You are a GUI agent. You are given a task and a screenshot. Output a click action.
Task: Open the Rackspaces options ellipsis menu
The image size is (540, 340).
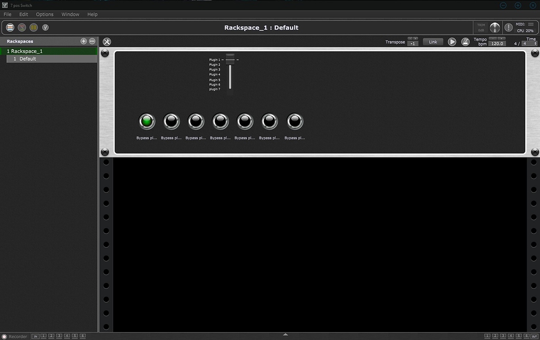coord(92,41)
